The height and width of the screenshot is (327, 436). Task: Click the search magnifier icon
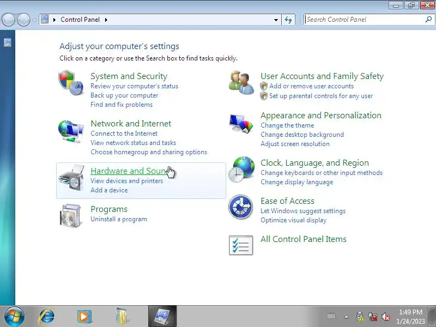[428, 20]
